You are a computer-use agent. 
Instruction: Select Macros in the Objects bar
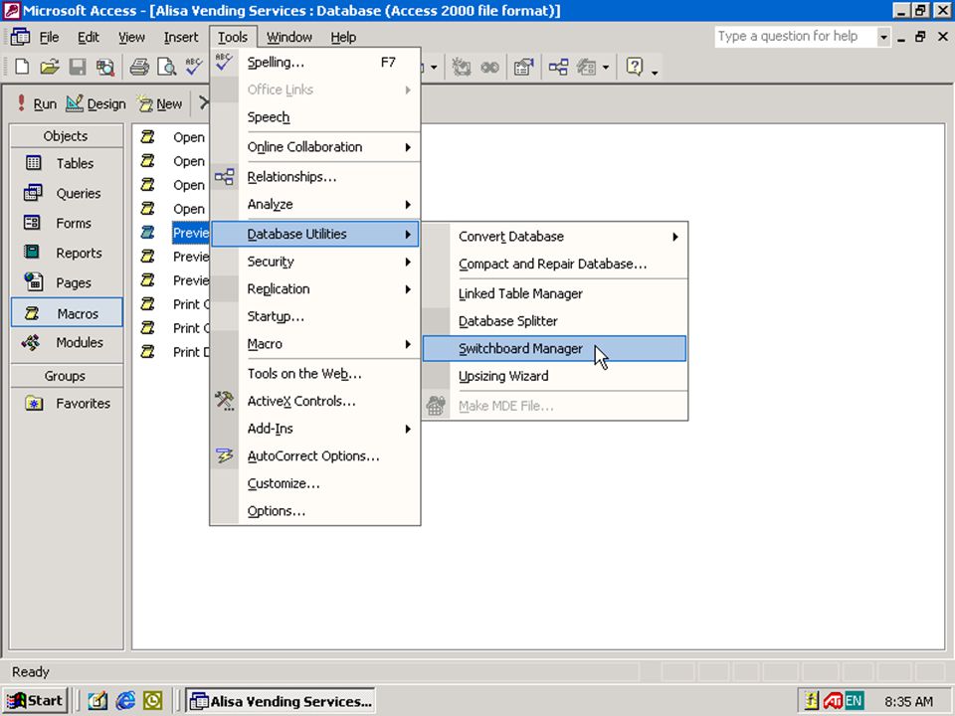(67, 313)
